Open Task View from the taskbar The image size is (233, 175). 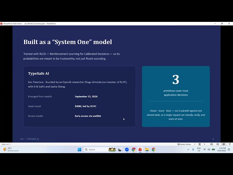[120, 149]
